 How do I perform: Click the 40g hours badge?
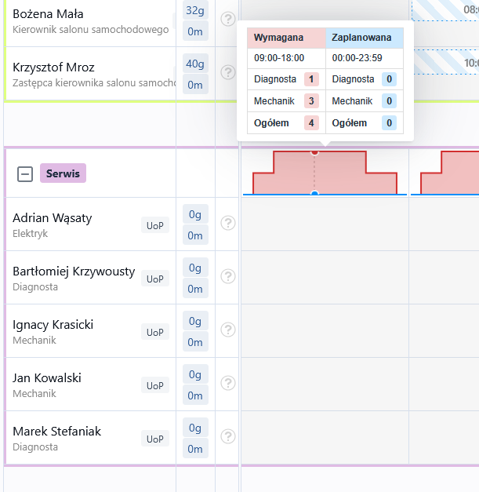click(x=195, y=64)
